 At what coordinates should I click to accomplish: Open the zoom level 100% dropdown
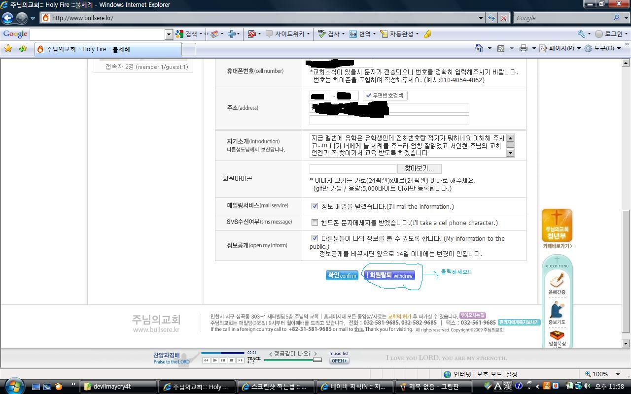click(x=617, y=374)
